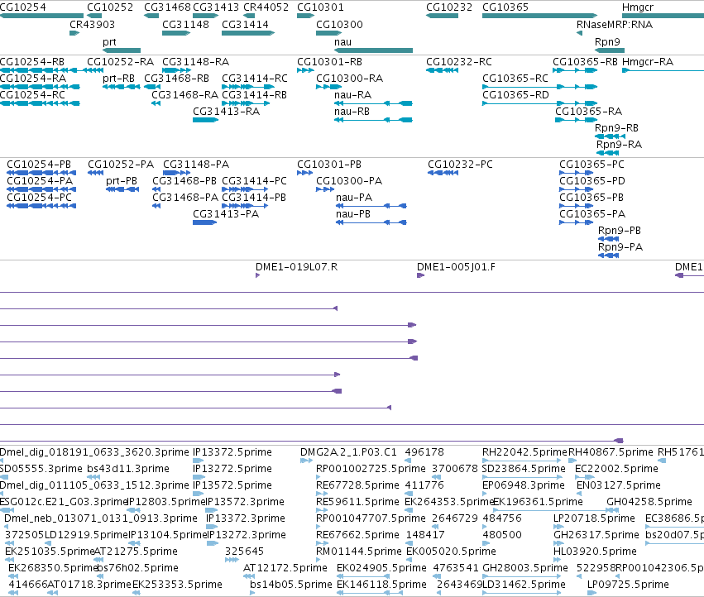The image size is (704, 597).
Task: Click protein Rpn9-PB
Action: coord(619,231)
